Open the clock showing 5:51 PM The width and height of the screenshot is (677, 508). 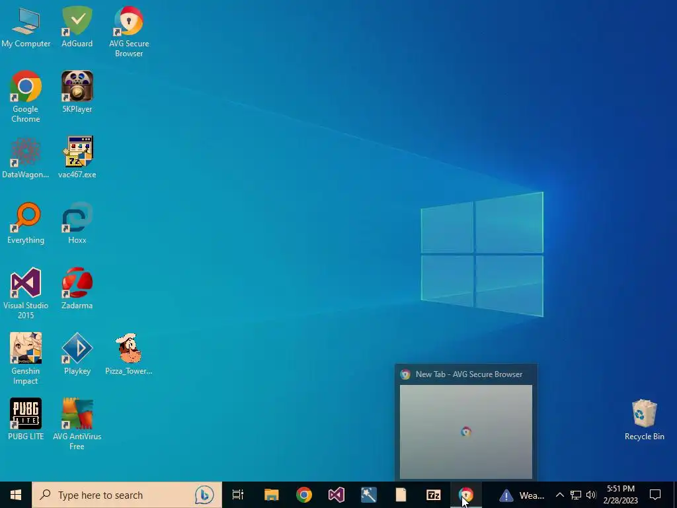(x=620, y=495)
